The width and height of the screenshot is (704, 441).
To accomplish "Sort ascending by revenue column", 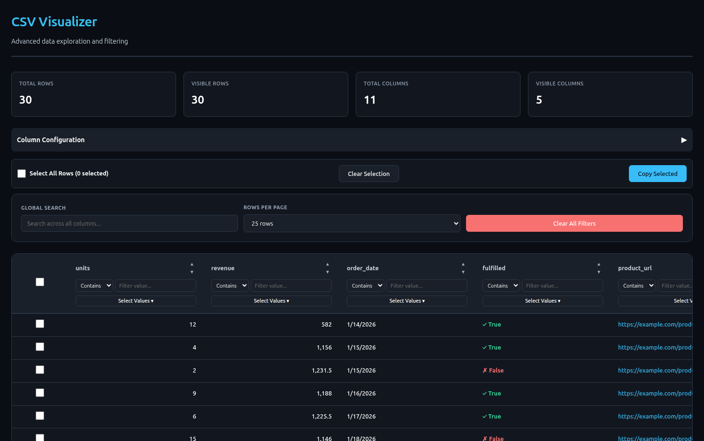I will (x=328, y=265).
